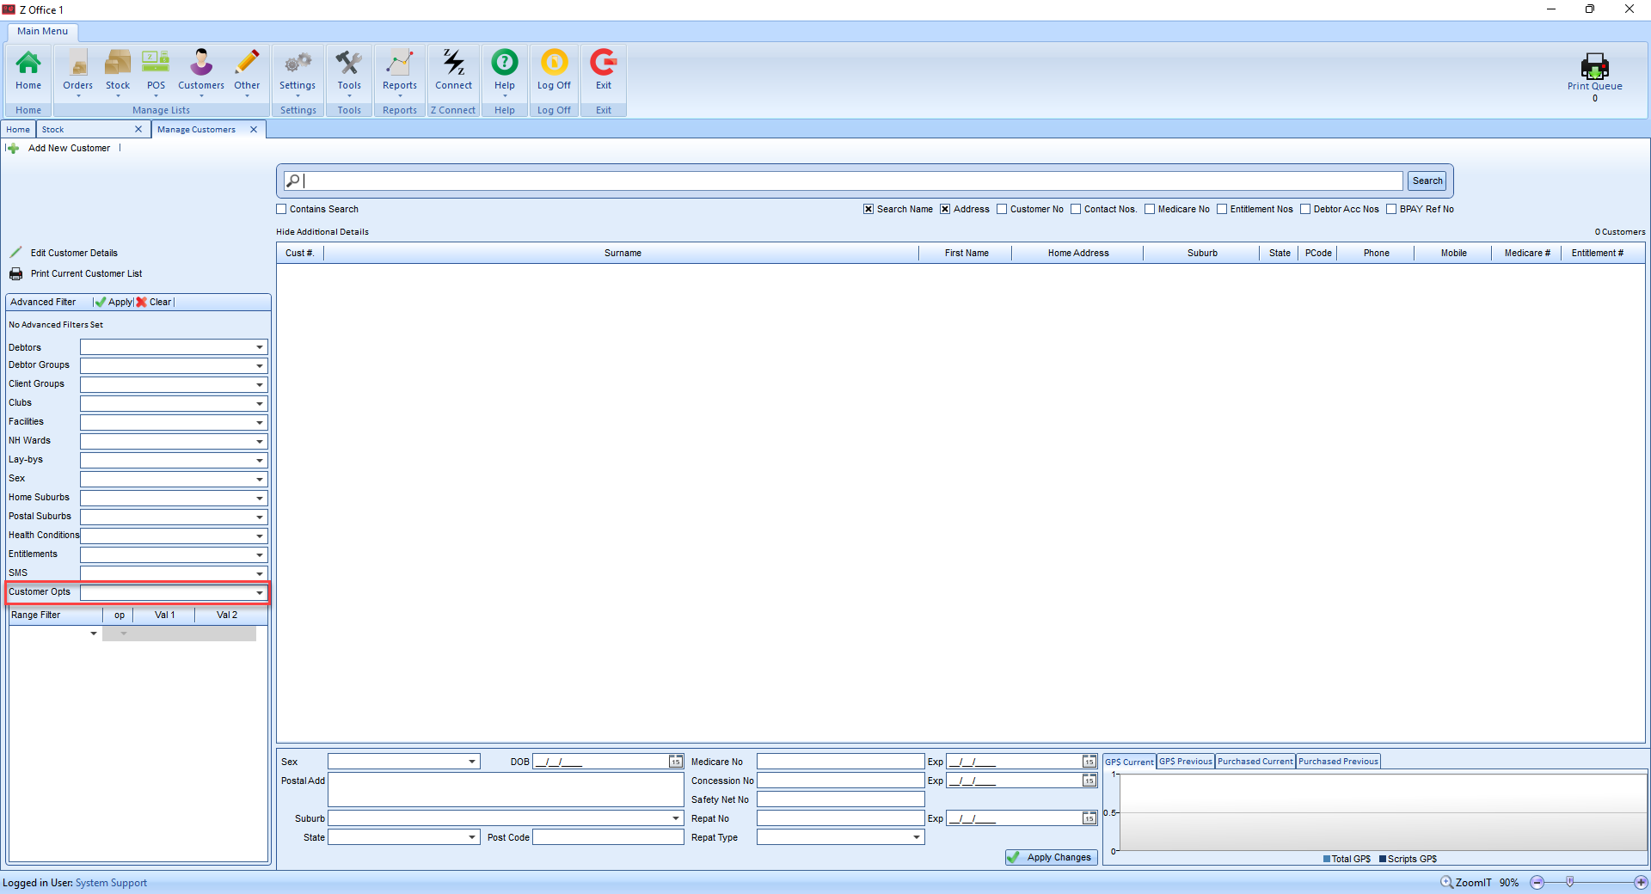This screenshot has height=894, width=1651.
Task: Toggle the Search Name checkbox
Action: point(868,209)
